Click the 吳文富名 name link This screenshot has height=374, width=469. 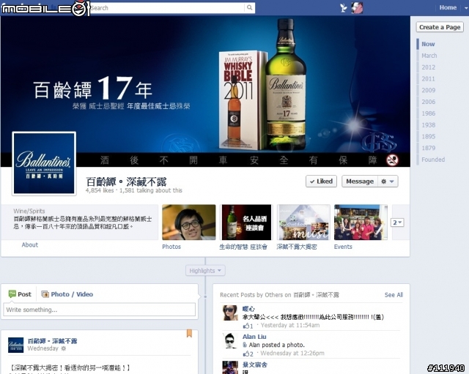(254, 364)
